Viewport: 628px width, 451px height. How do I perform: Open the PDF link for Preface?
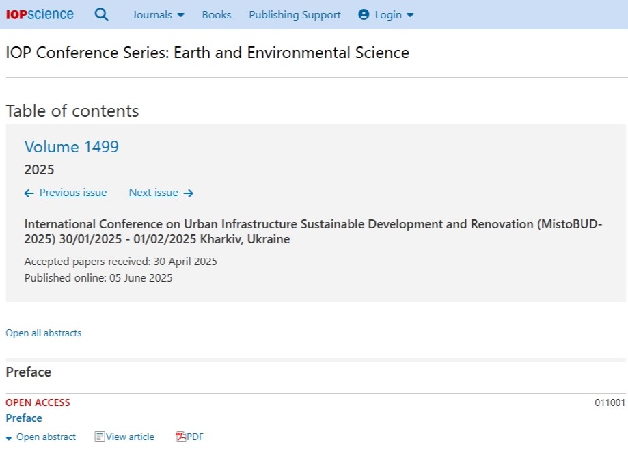tap(195, 437)
